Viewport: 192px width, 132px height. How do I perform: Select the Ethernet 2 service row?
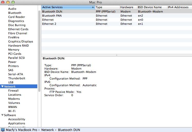(x=117, y=24)
